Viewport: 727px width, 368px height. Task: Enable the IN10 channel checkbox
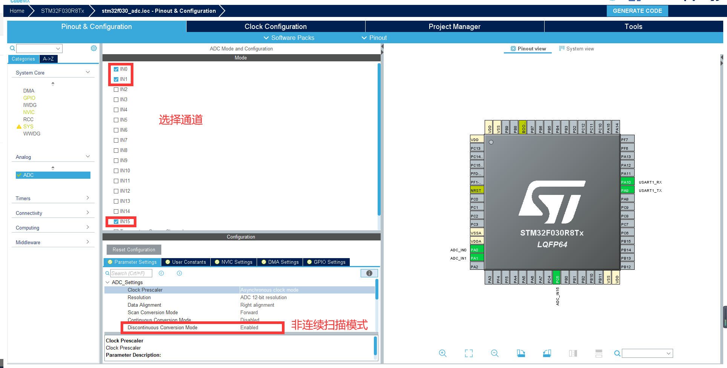116,171
